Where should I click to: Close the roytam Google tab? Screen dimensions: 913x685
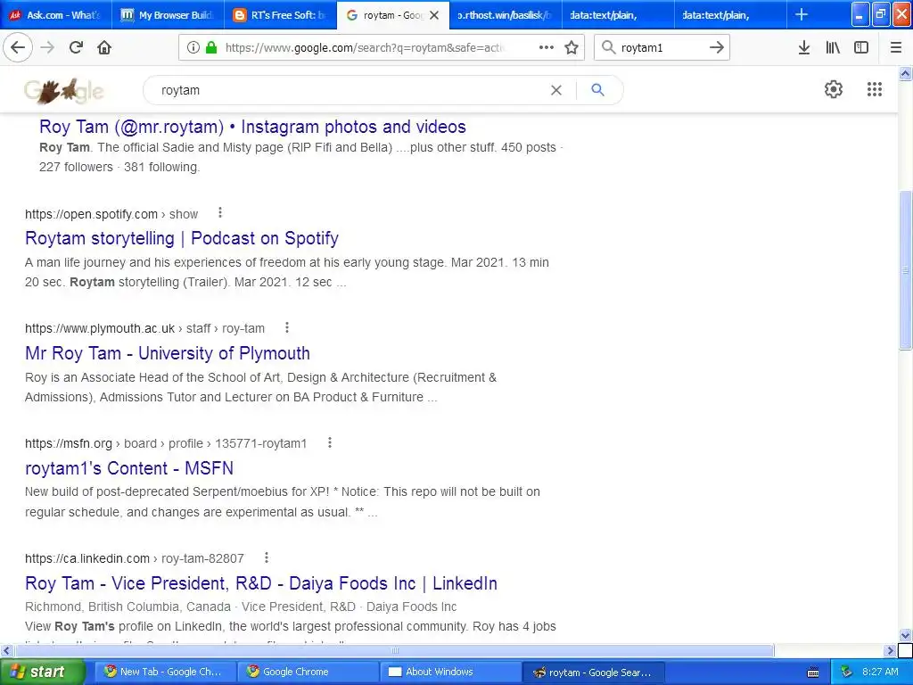point(434,15)
